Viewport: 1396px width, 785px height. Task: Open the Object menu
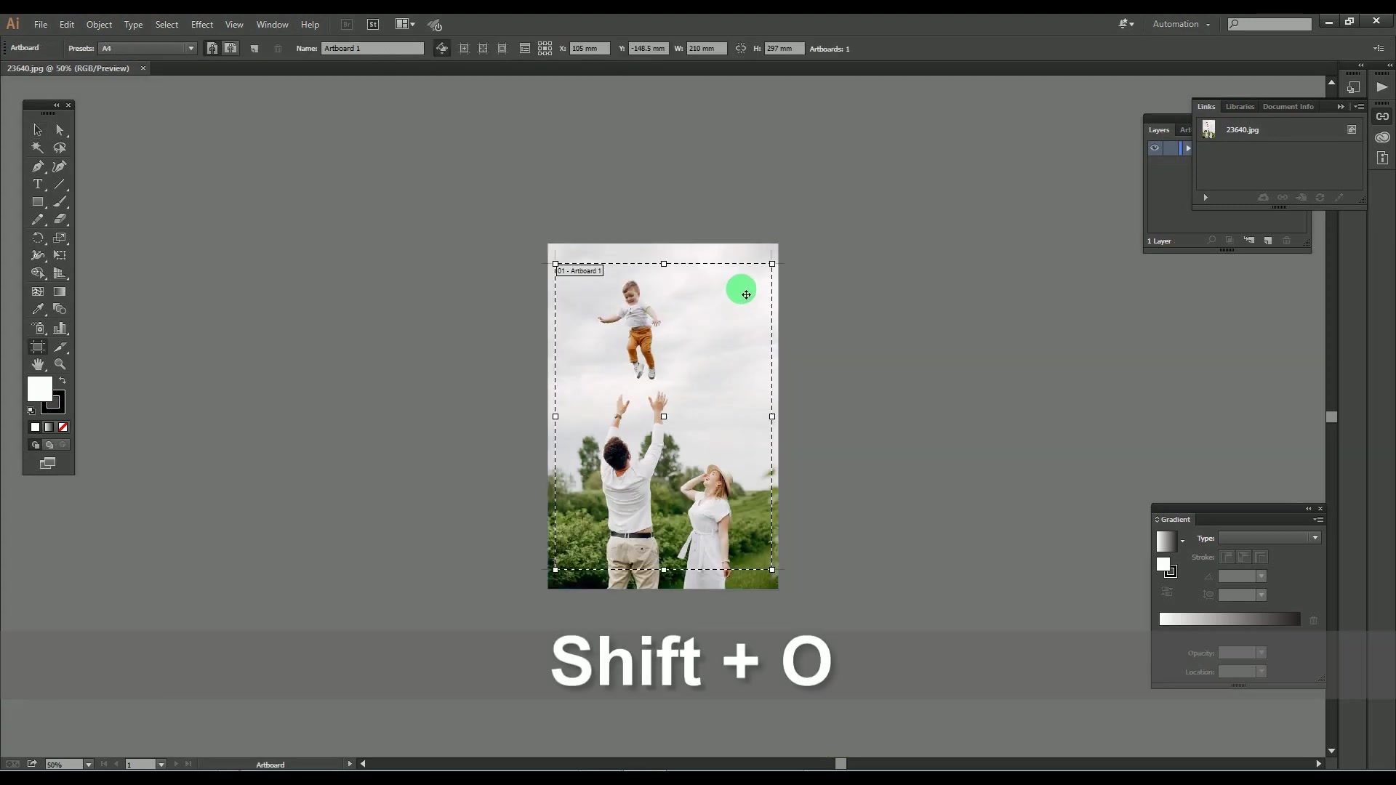(x=99, y=25)
